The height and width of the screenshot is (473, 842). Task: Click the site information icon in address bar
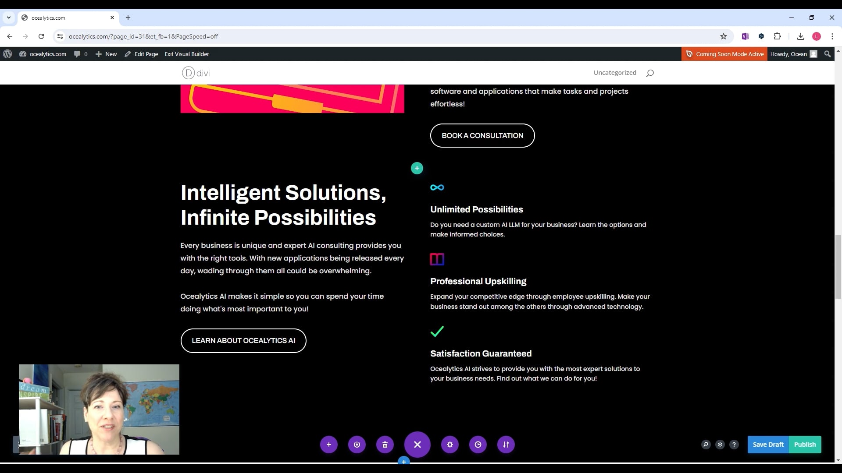click(x=60, y=36)
